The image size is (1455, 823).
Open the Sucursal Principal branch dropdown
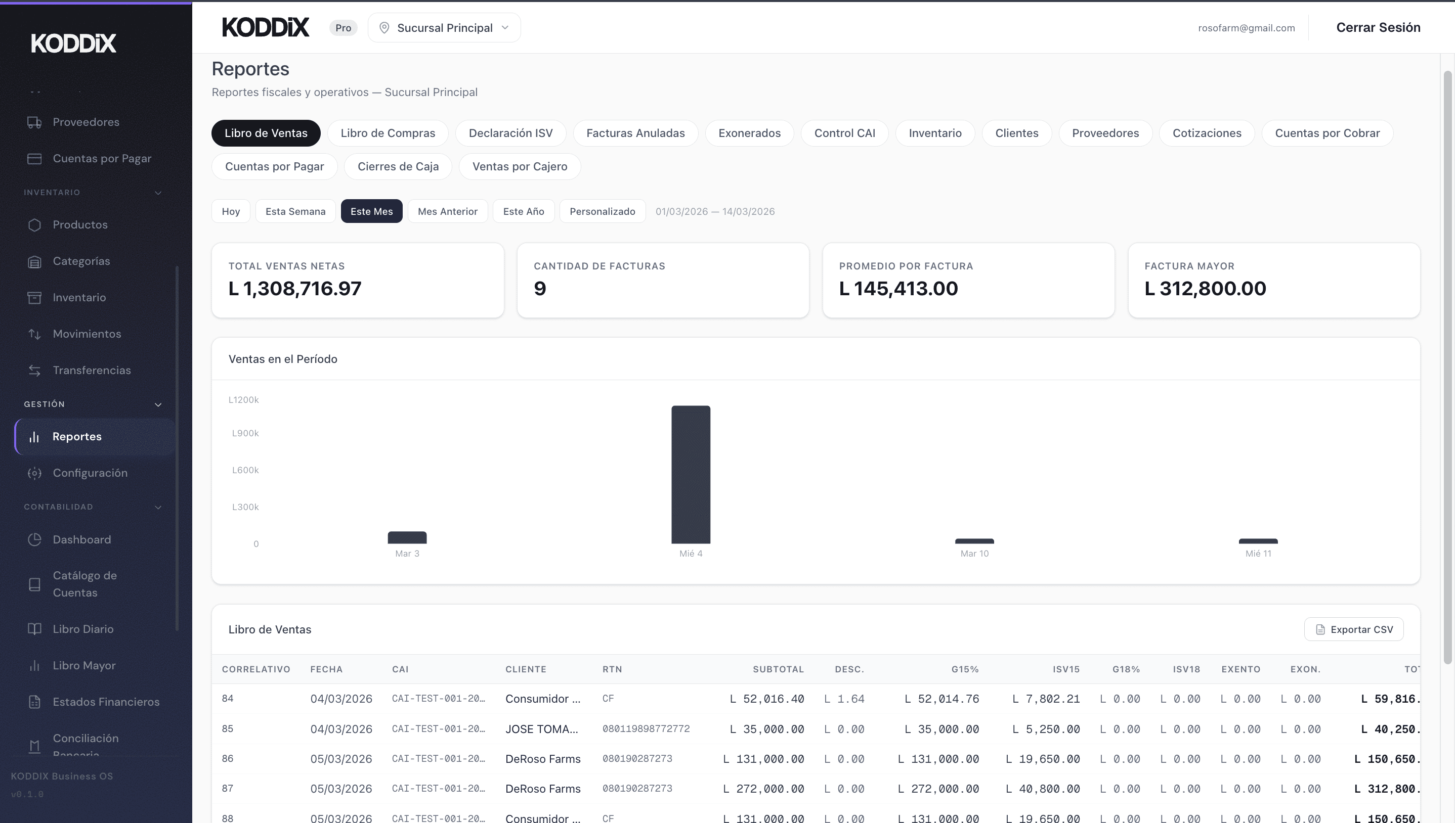click(x=444, y=28)
